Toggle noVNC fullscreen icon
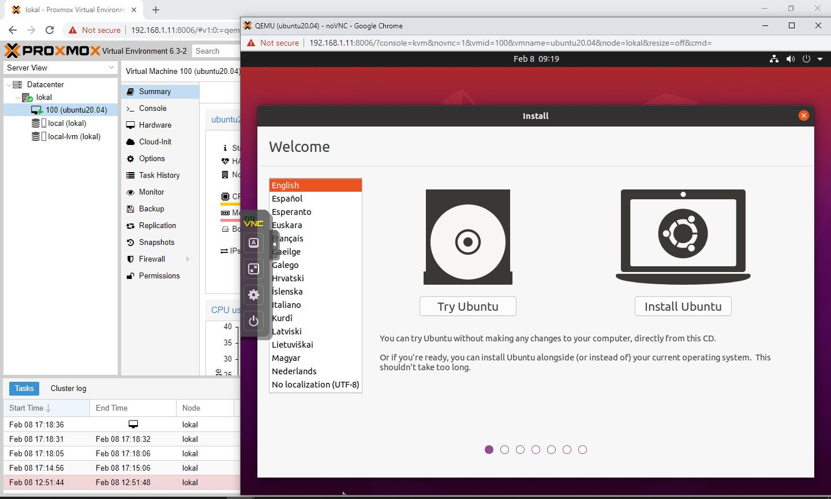Image resolution: width=831 pixels, height=499 pixels. (253, 269)
